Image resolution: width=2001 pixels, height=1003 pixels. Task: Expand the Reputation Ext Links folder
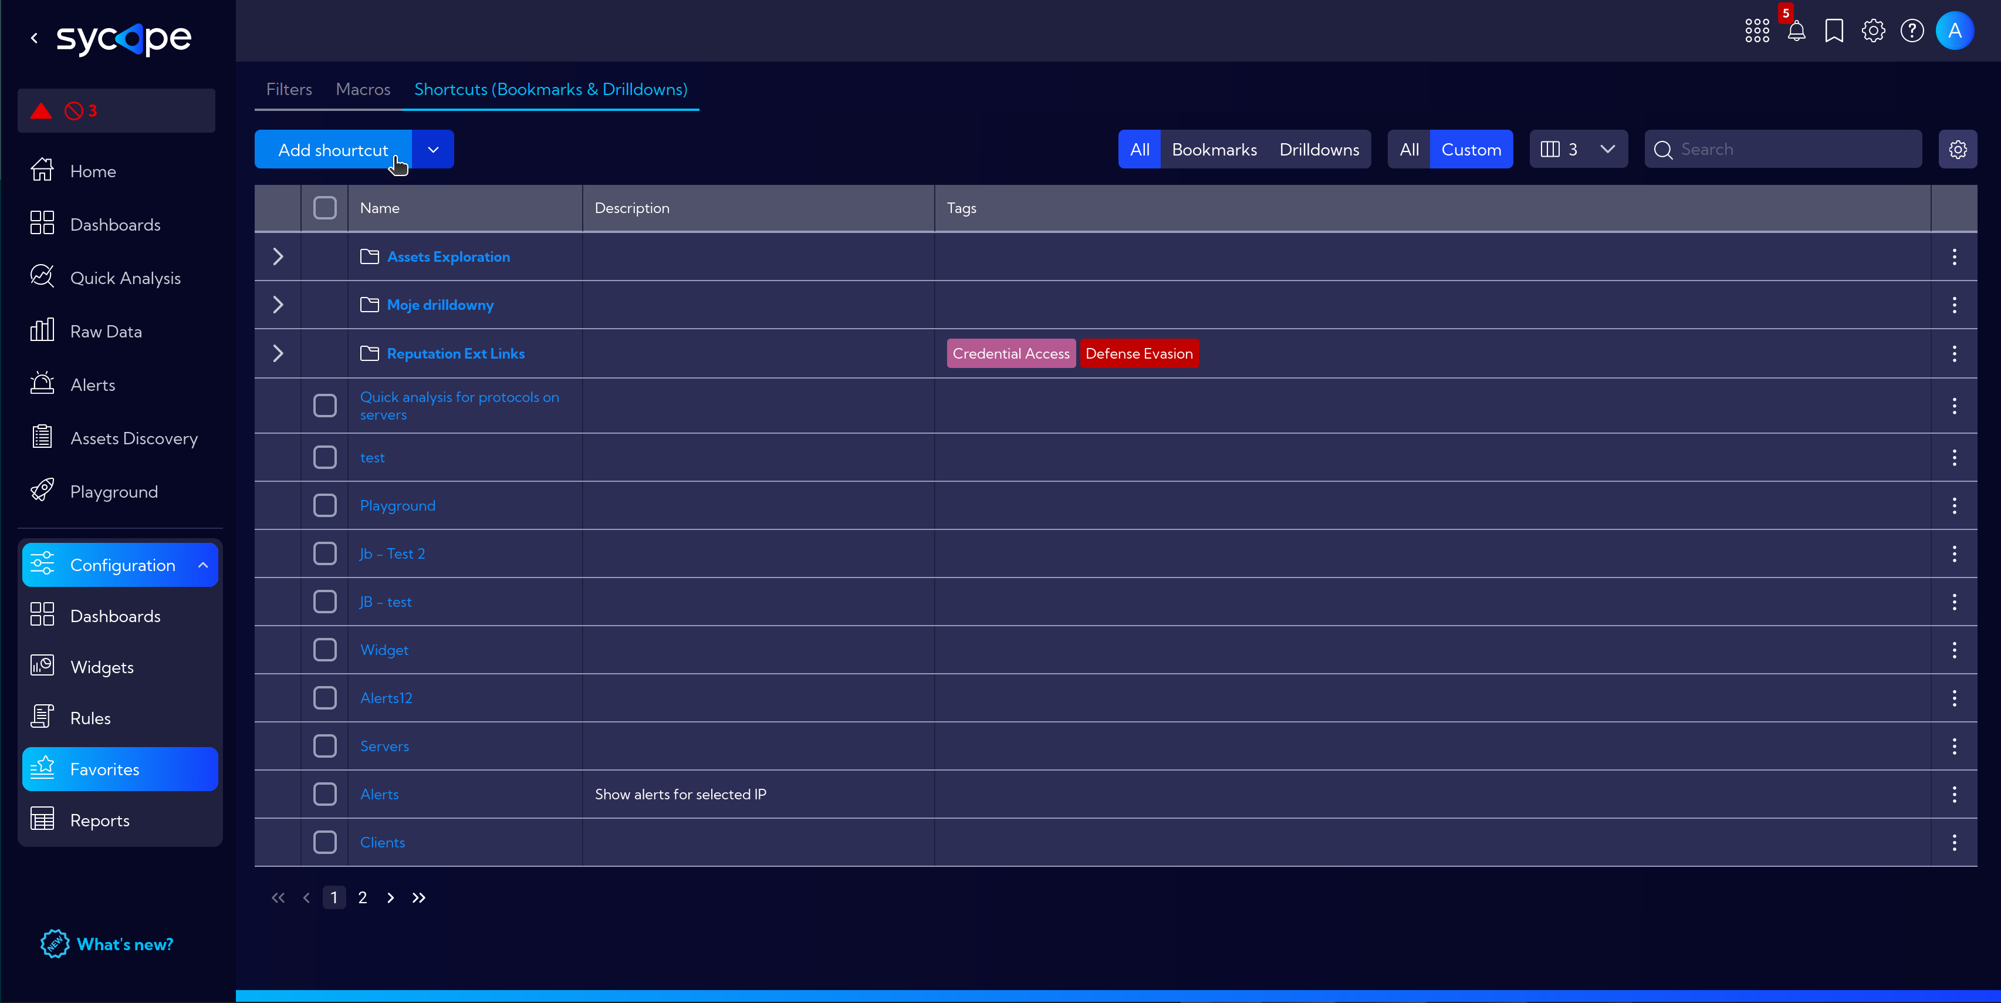point(278,353)
